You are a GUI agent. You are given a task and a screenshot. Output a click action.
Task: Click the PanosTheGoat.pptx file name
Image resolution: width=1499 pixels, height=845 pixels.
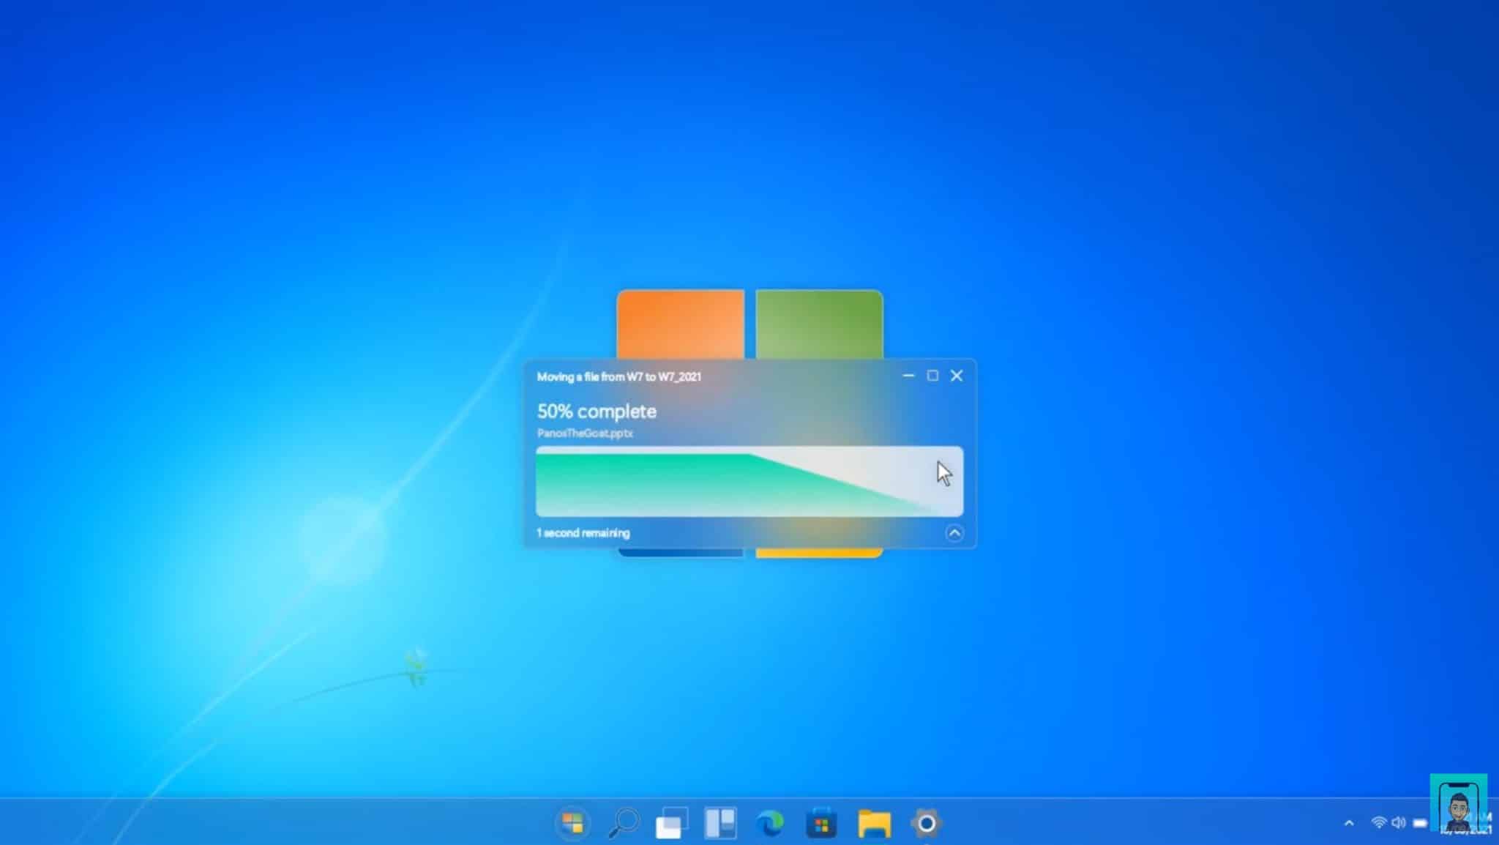point(585,433)
